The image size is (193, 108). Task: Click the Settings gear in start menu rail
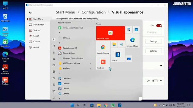coord(54,85)
